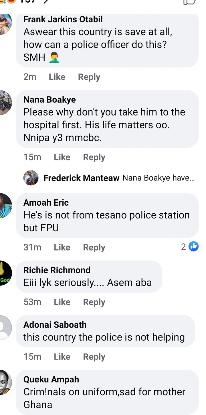Click the name Richie Richmond
Viewport: 206px width, 415px height.
(57, 270)
